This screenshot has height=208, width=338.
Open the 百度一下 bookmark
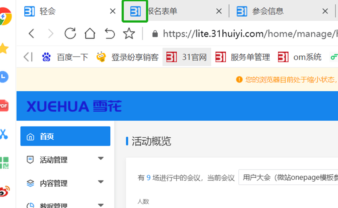point(65,57)
